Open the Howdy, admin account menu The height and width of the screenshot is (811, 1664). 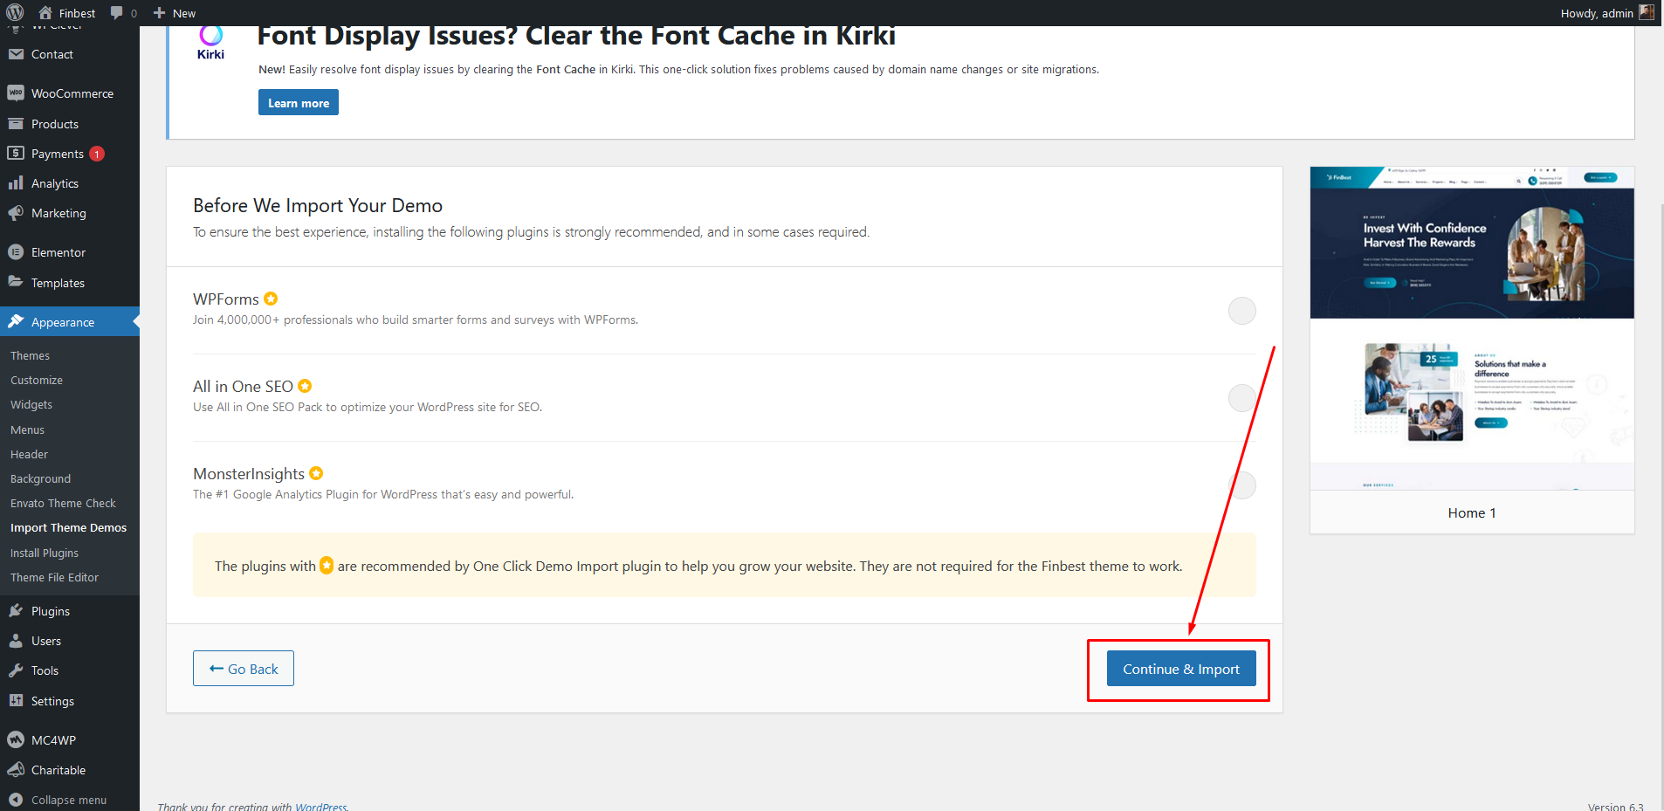coord(1596,13)
